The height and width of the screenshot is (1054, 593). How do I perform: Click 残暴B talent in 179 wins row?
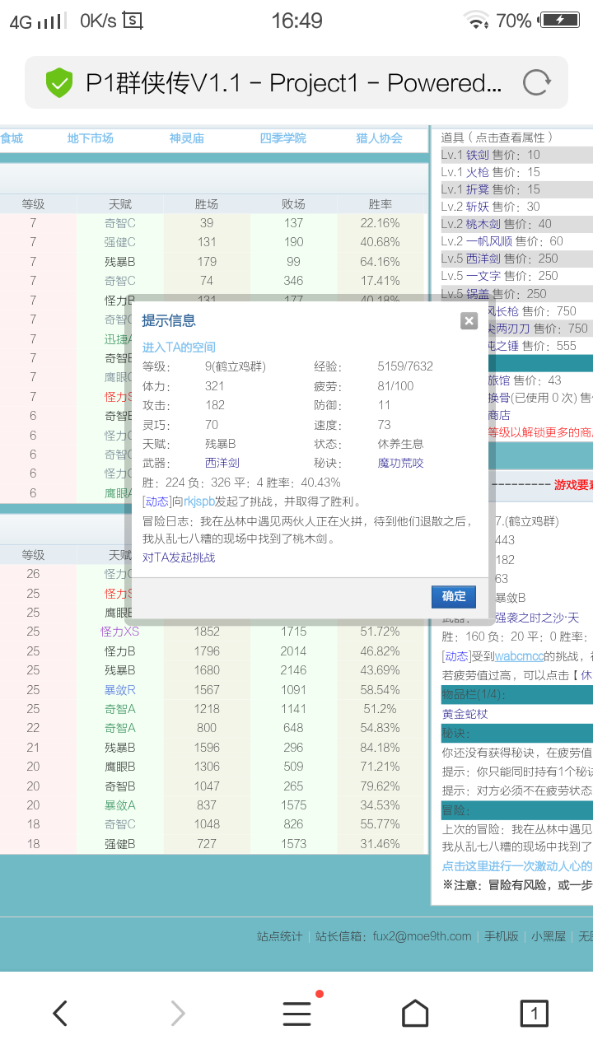point(120,262)
